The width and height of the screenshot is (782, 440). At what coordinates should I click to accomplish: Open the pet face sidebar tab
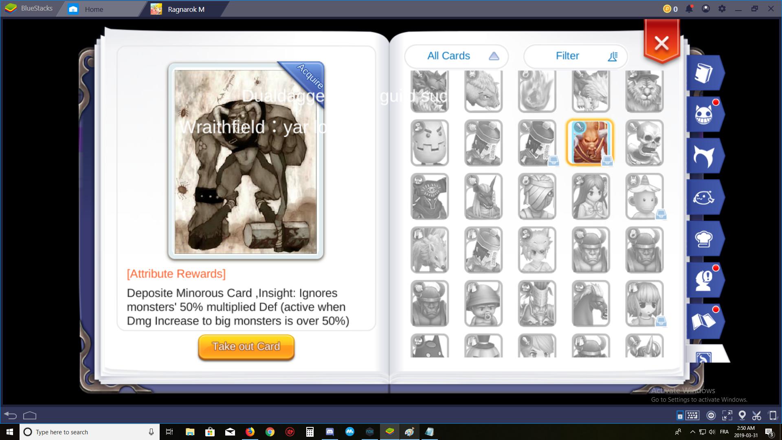pyautogui.click(x=705, y=198)
